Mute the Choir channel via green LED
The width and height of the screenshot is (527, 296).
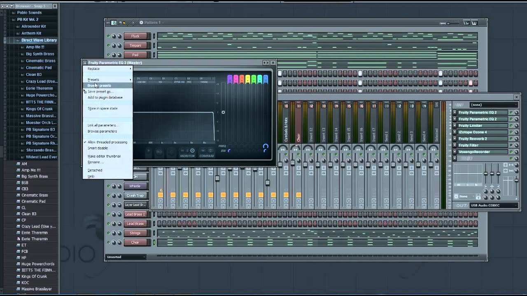pyautogui.click(x=109, y=243)
